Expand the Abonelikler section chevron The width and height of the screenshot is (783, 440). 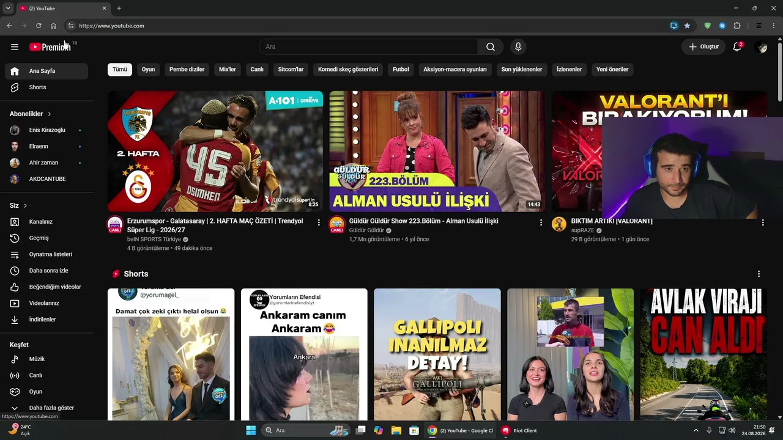pos(50,114)
